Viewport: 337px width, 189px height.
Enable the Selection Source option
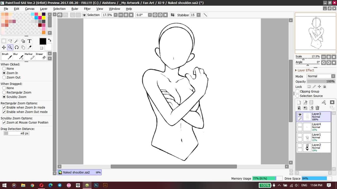tap(297, 96)
